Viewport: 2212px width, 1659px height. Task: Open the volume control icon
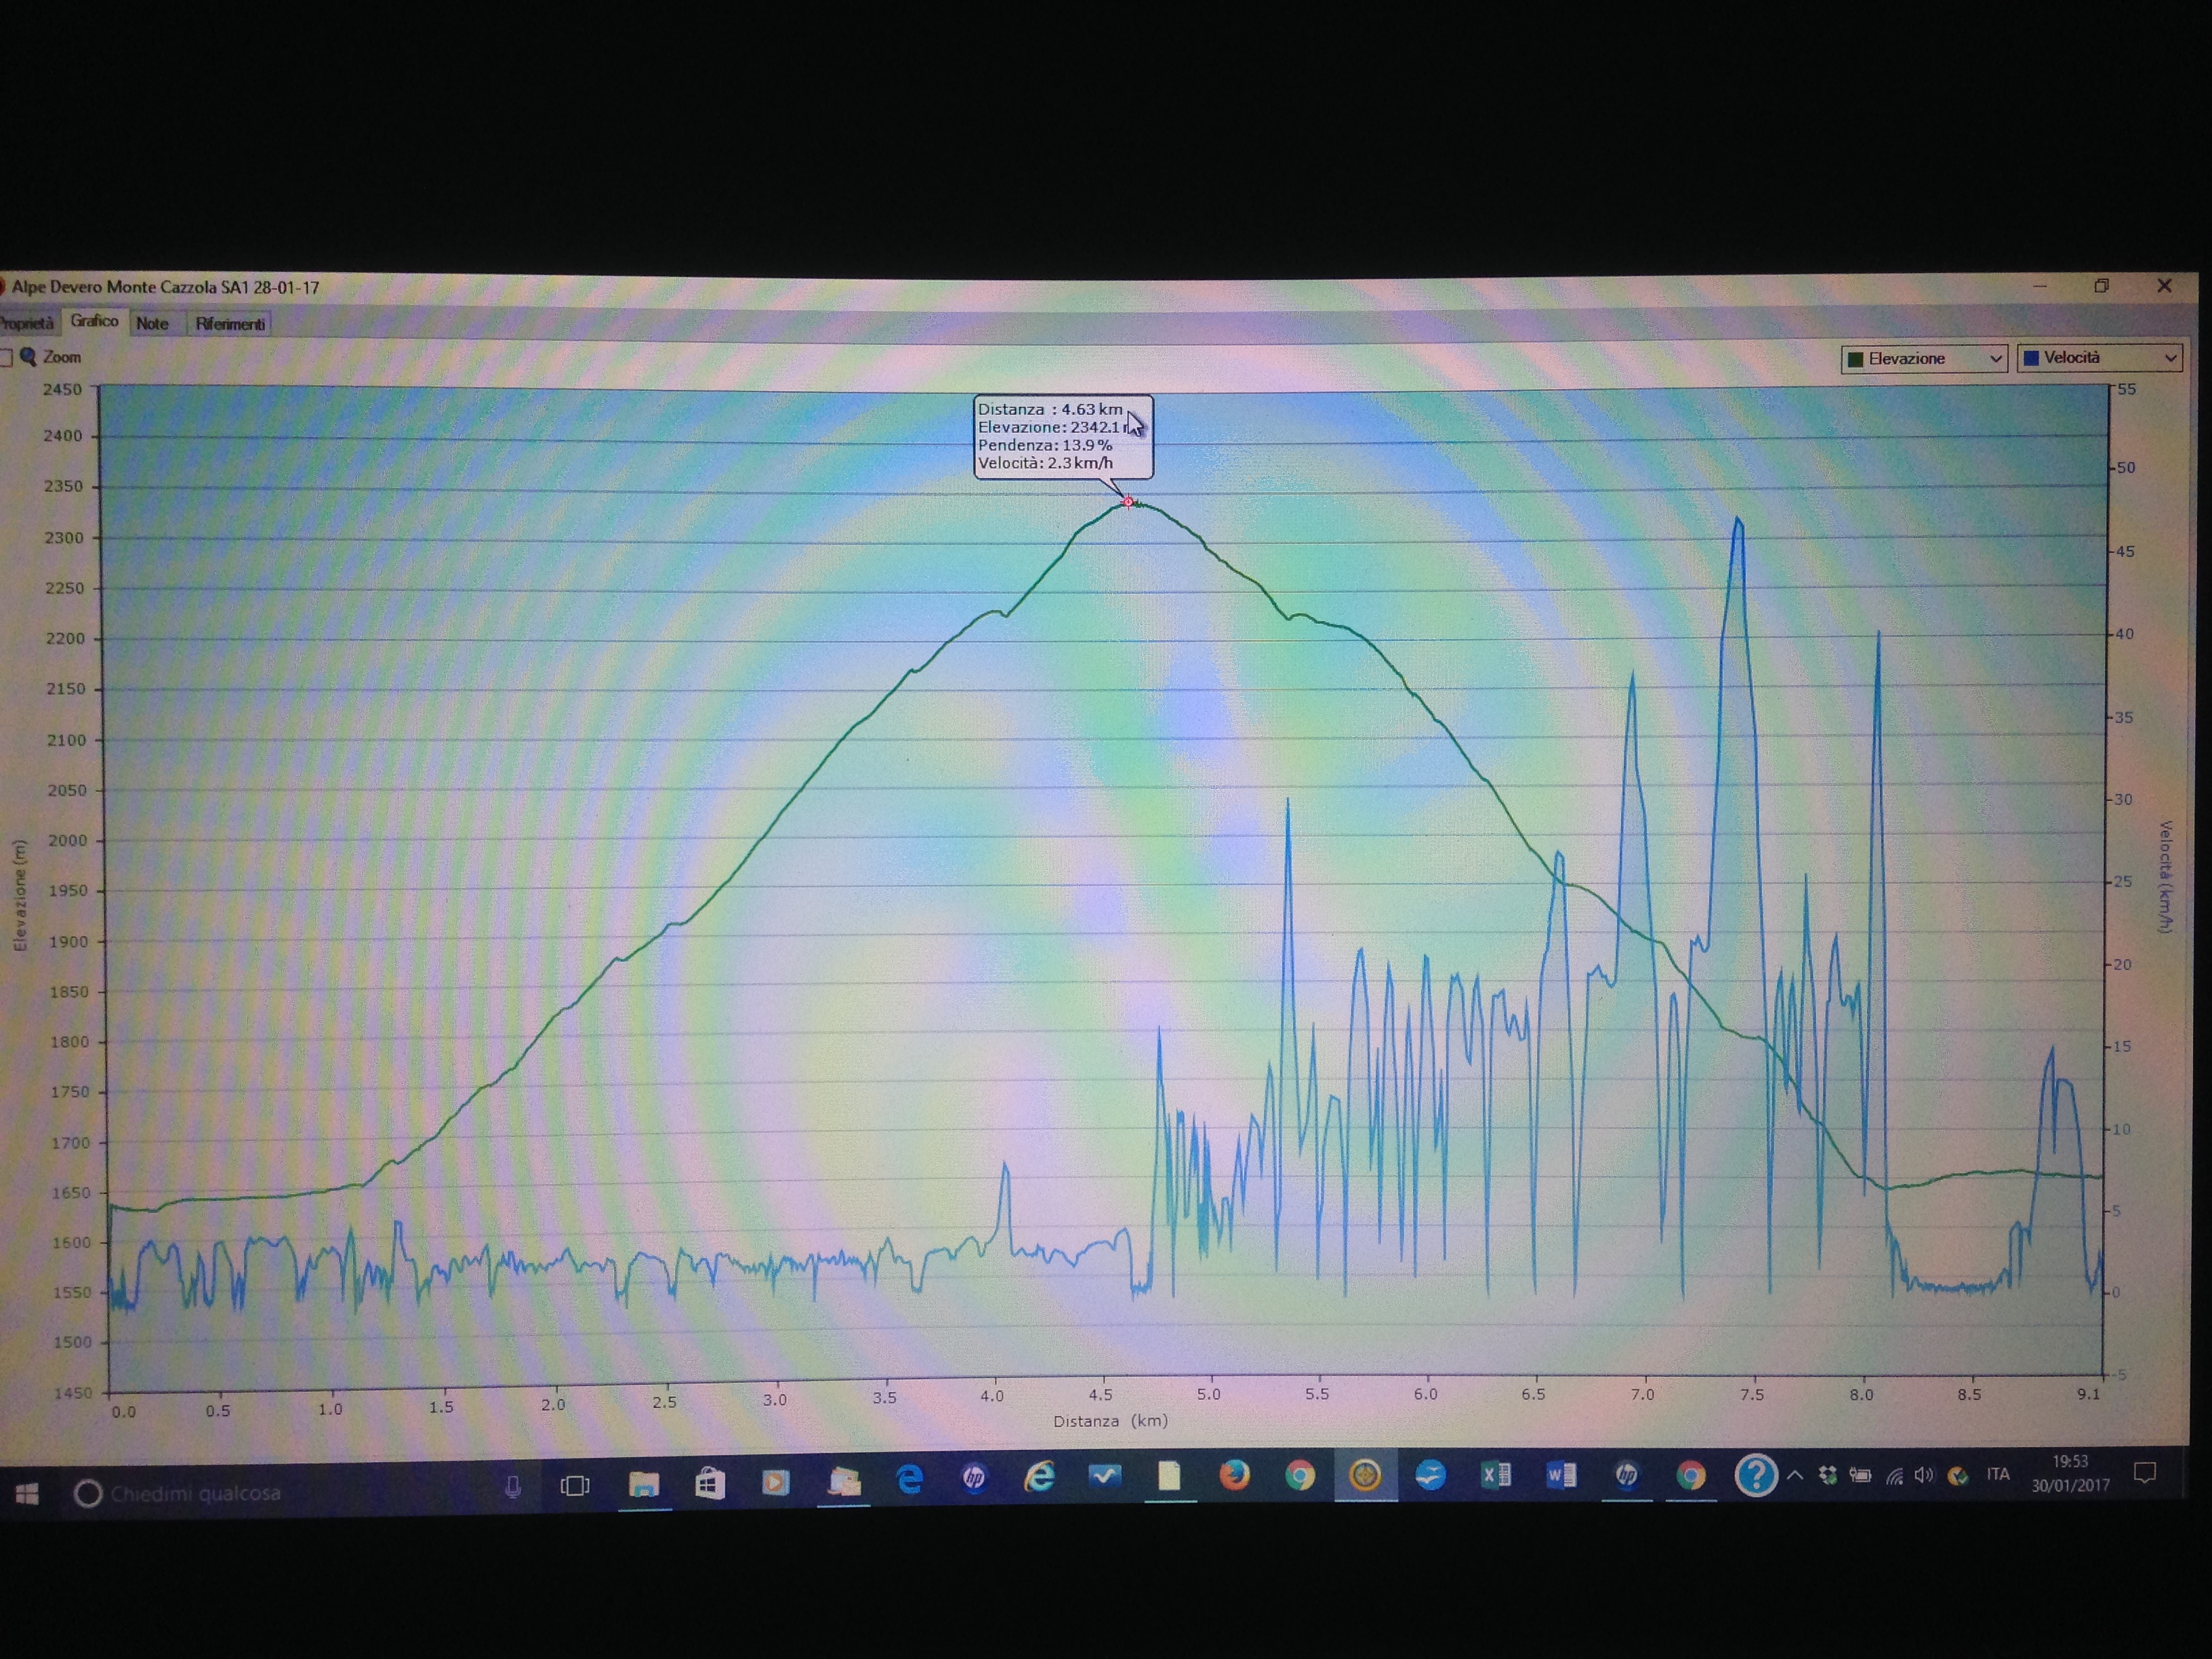1923,1475
